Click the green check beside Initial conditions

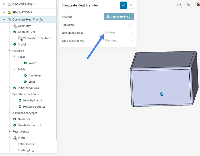coord(15,88)
